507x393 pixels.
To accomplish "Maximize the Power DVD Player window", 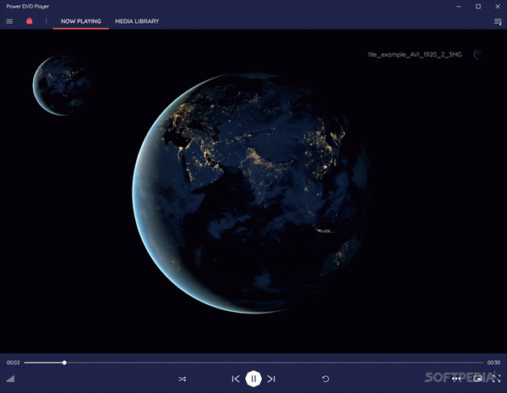I will point(478,7).
